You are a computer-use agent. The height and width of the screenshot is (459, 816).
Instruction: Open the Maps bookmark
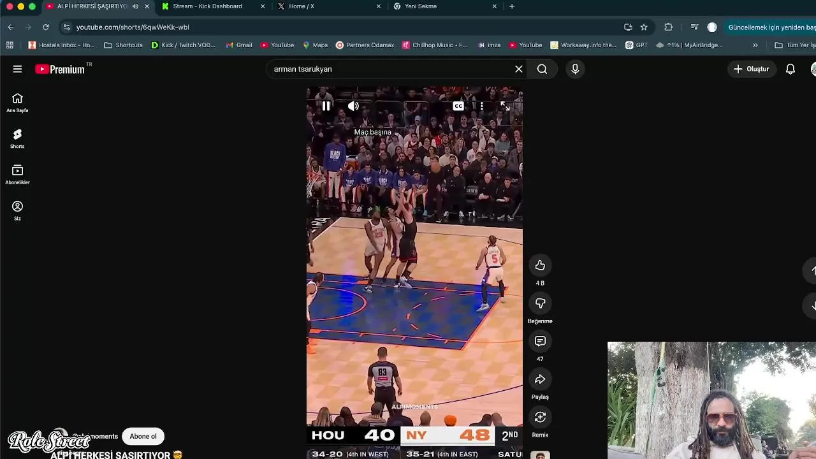[x=315, y=45]
